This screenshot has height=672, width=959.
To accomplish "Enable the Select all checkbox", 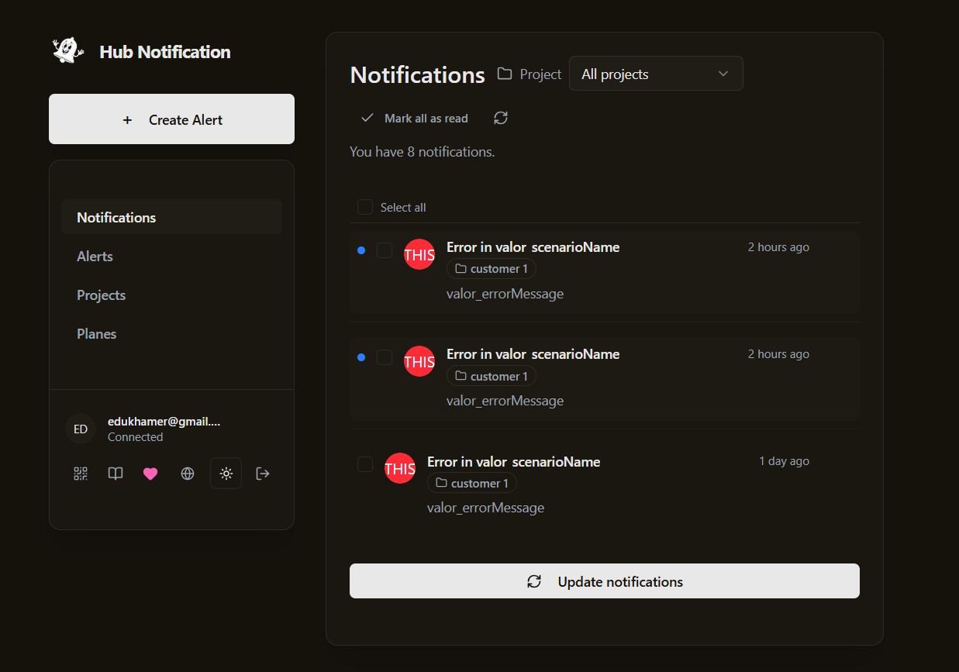I will point(364,207).
